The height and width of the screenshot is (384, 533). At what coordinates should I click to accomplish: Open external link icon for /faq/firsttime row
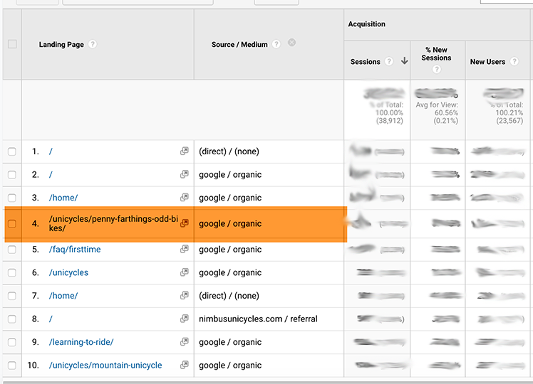coord(185,250)
